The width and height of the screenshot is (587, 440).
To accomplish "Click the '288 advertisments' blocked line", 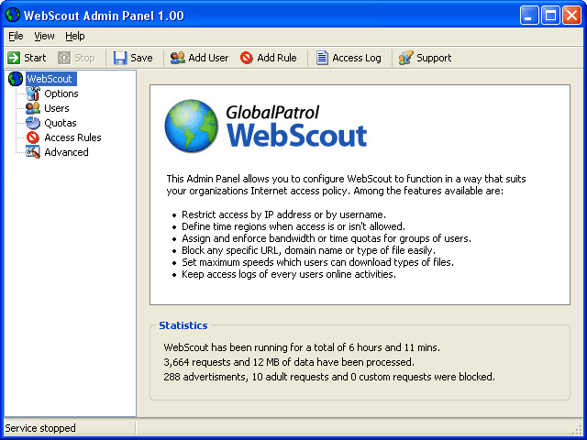I will [329, 377].
